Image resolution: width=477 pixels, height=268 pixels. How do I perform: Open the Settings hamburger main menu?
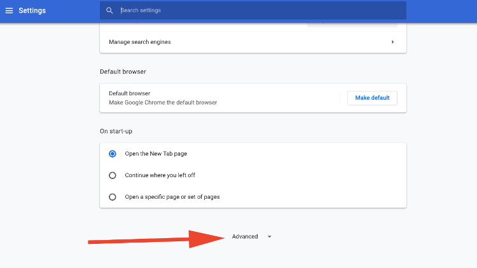point(9,11)
